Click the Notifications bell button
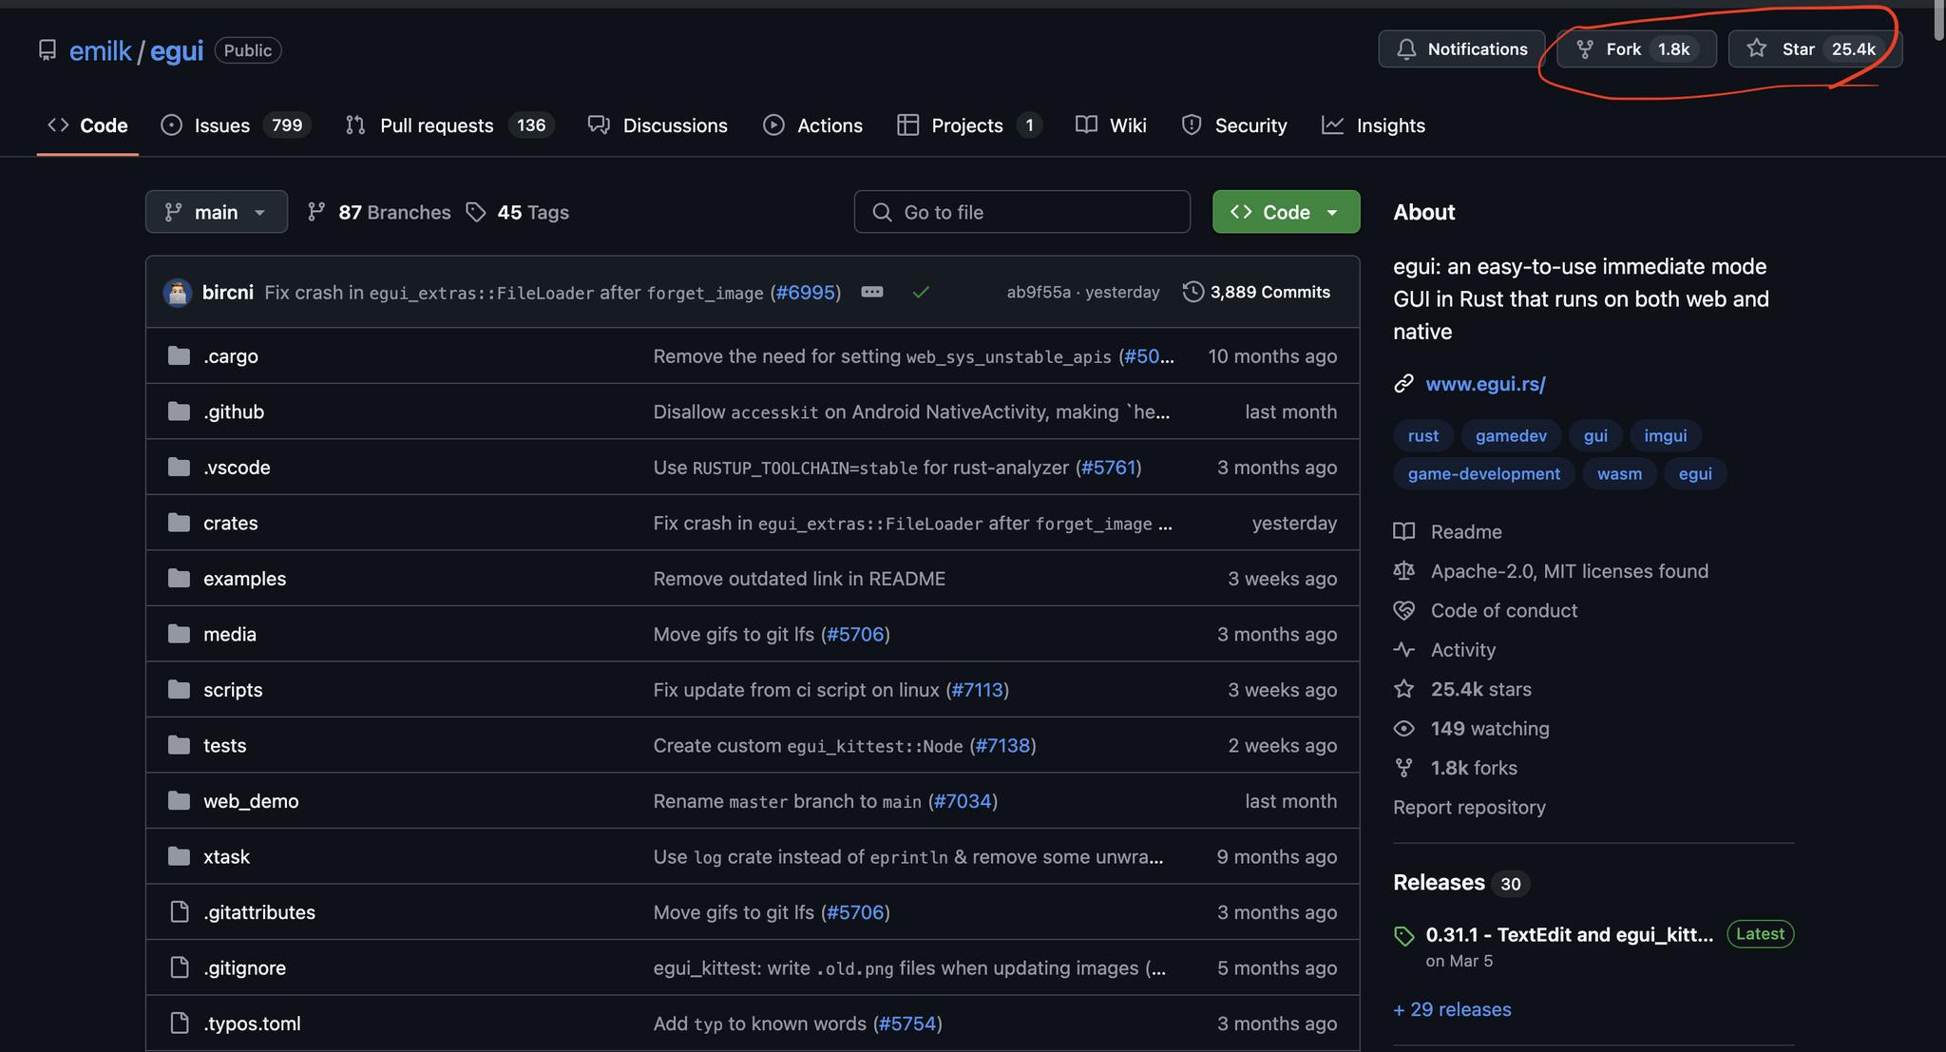The height and width of the screenshot is (1052, 1946). click(x=1461, y=48)
